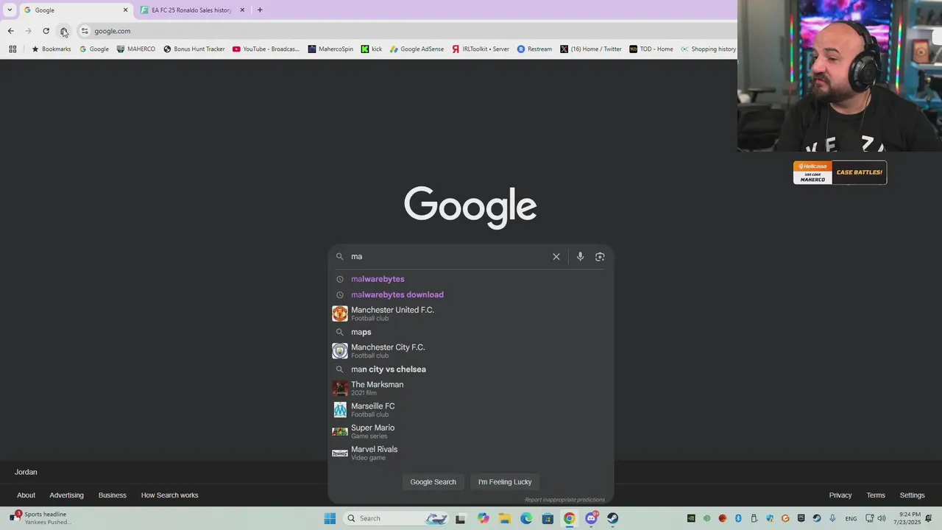This screenshot has height=530, width=942.
Task: Reload the current page
Action: [46, 31]
